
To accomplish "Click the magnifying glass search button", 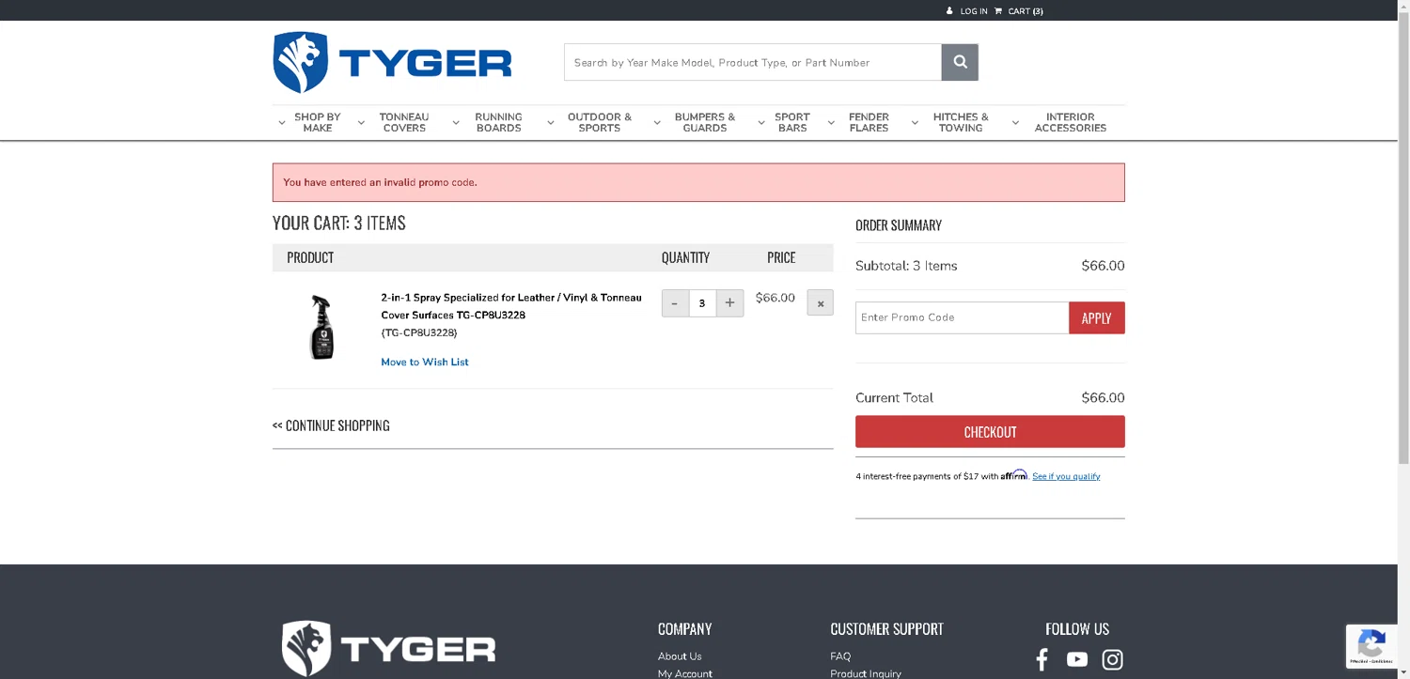I will (960, 62).
